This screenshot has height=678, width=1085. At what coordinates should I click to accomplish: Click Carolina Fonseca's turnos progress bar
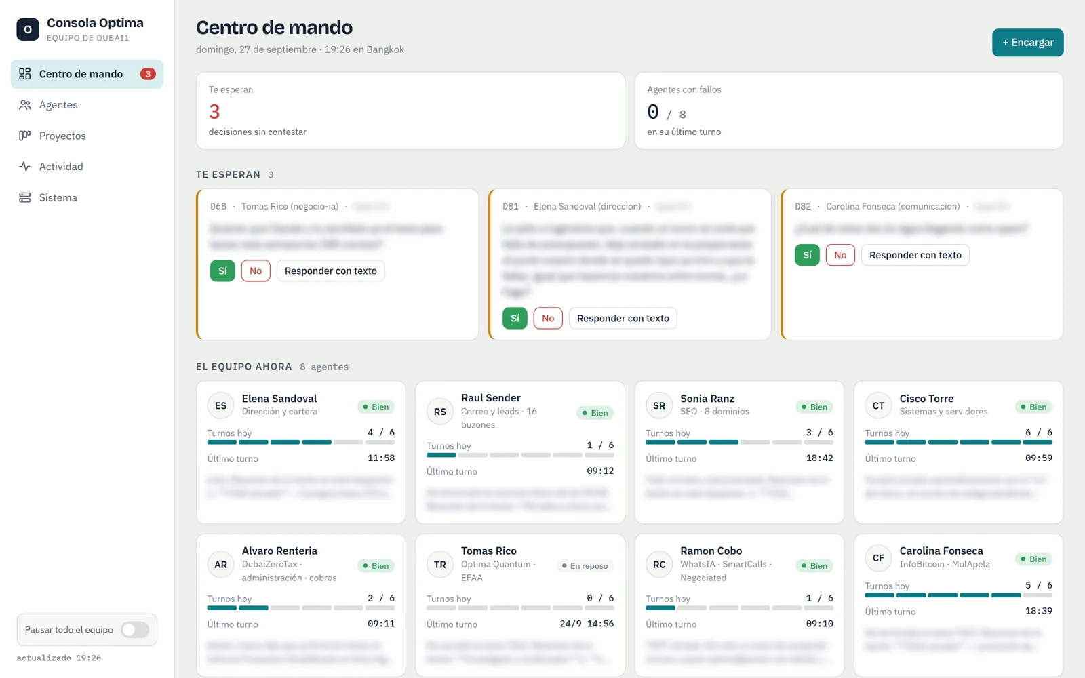coord(959,595)
